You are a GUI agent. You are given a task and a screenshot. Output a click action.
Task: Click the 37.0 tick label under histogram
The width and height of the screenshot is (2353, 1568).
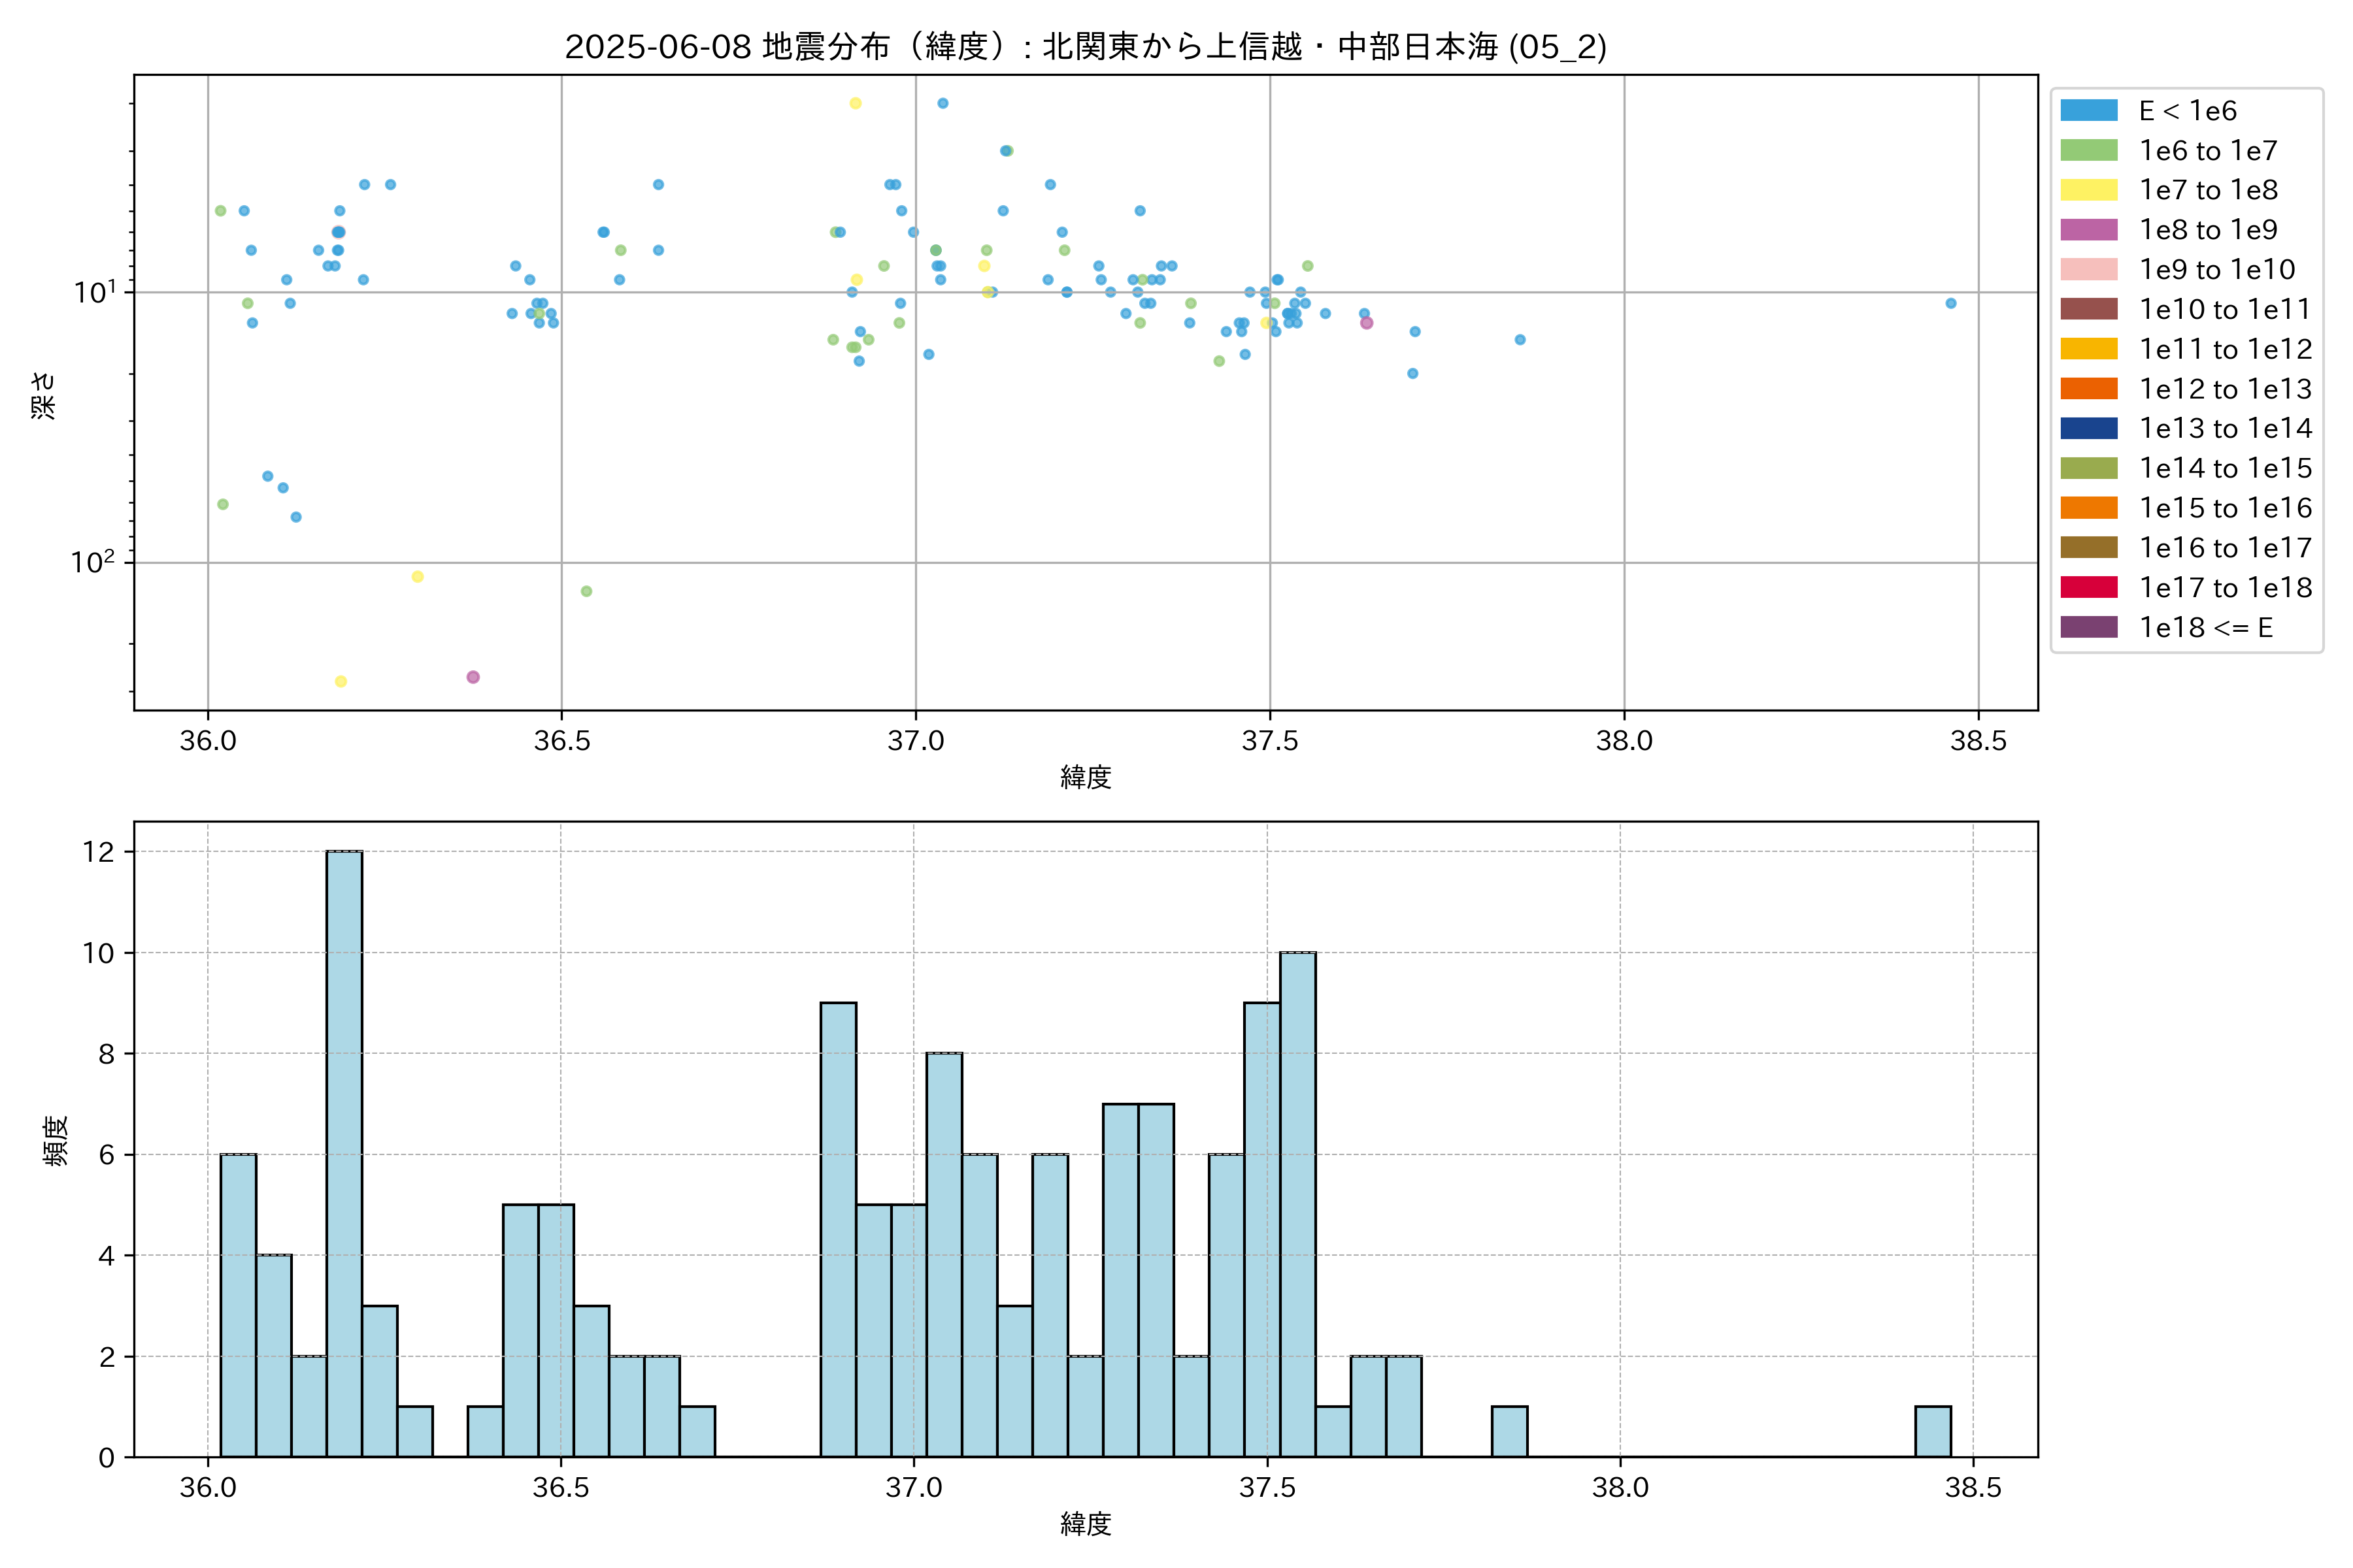(x=913, y=1488)
